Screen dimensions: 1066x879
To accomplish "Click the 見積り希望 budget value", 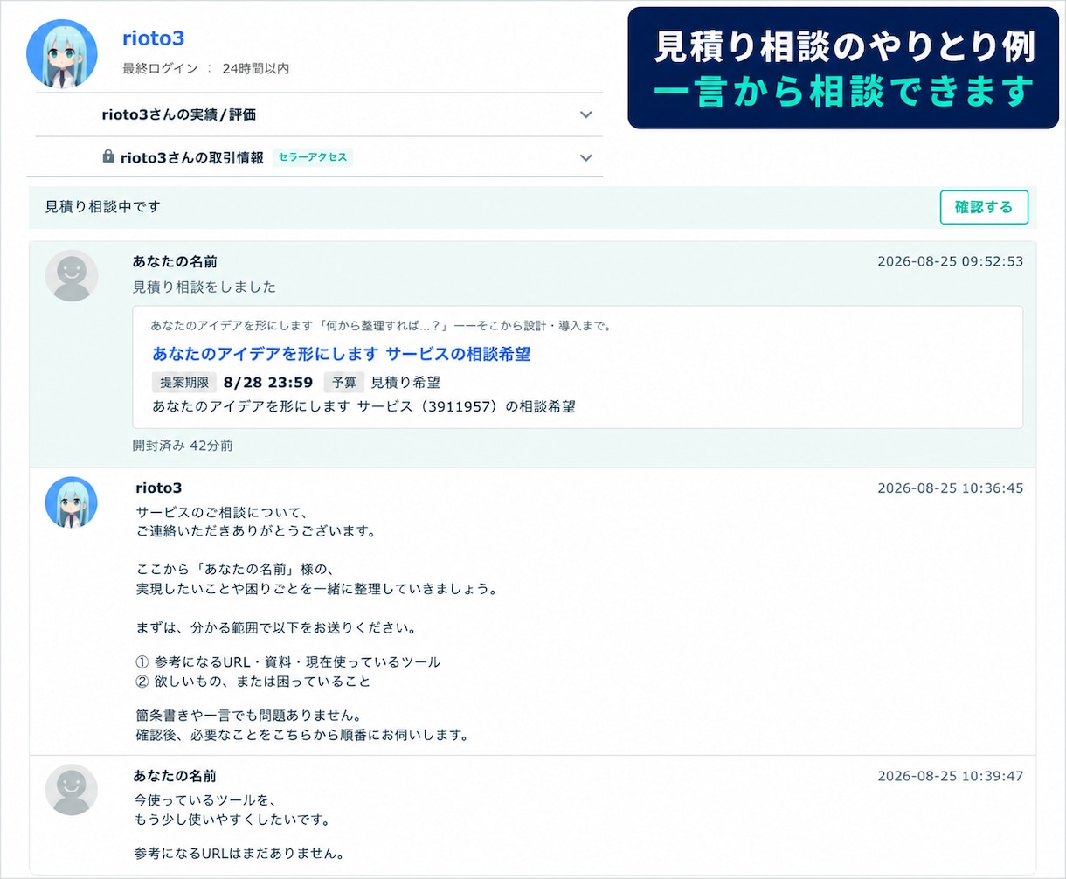I will click(x=405, y=383).
